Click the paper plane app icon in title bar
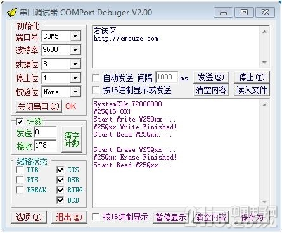The image size is (282, 233). pyautogui.click(x=12, y=12)
